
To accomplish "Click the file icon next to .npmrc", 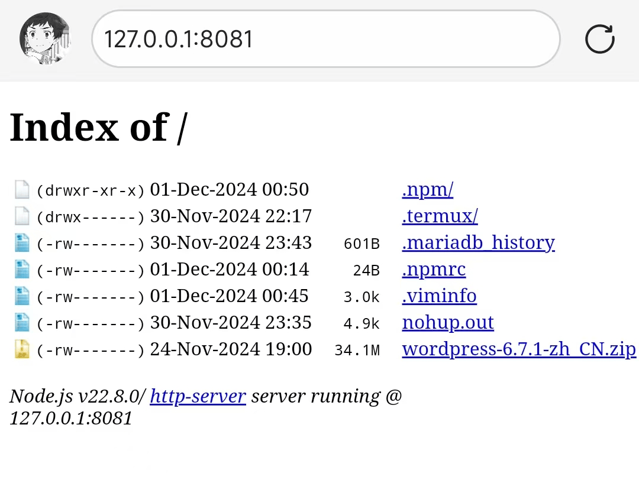I will point(22,270).
